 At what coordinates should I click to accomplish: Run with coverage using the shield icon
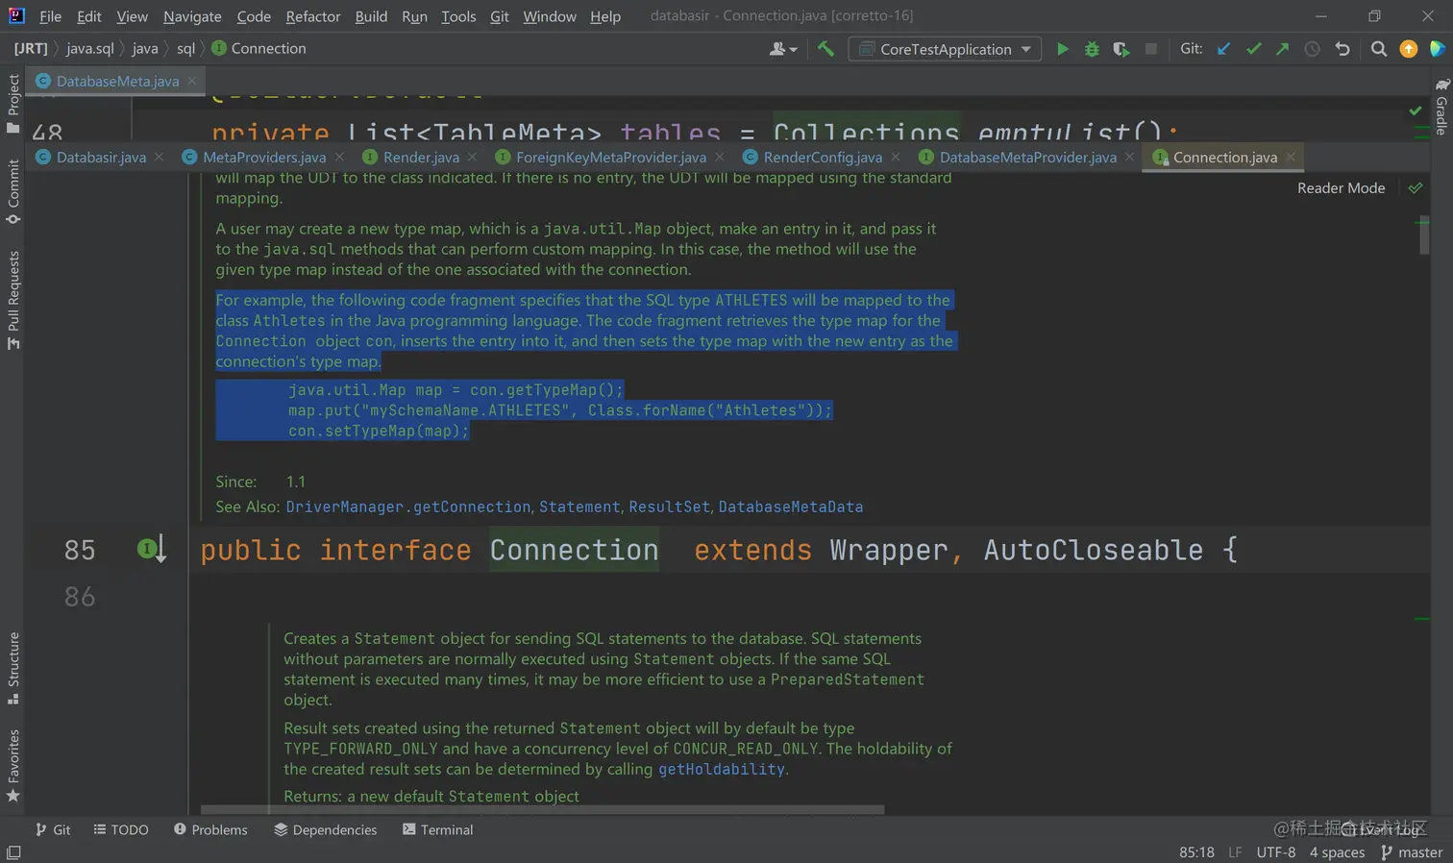click(x=1121, y=49)
